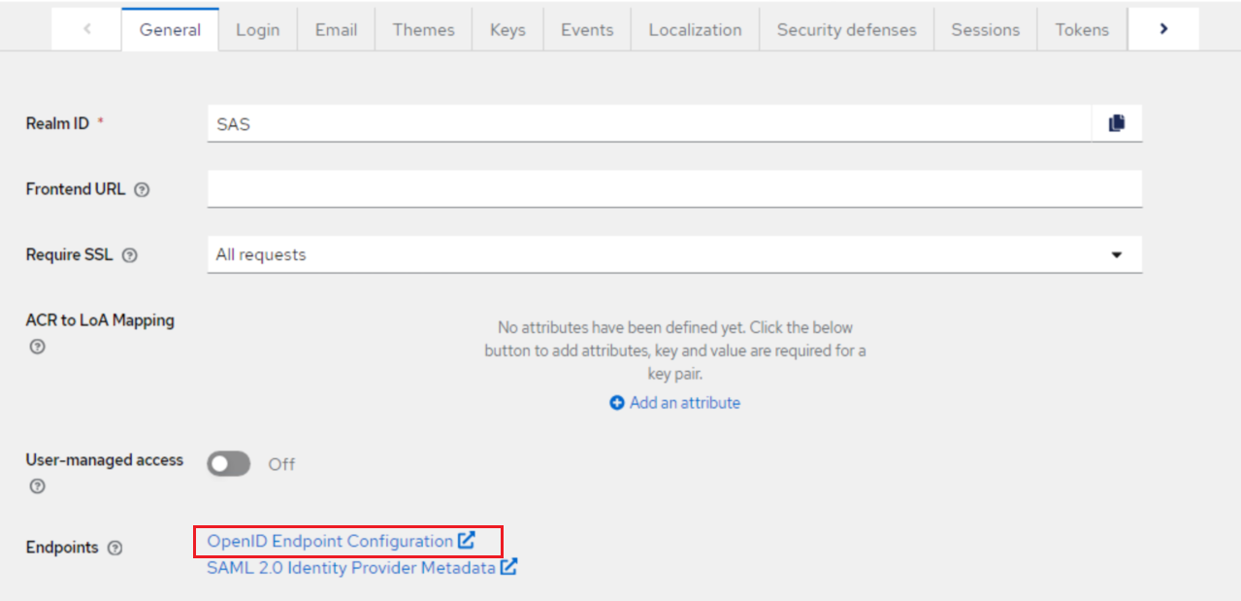Open the Security defenses tab
This screenshot has width=1241, height=601.
[x=846, y=30]
